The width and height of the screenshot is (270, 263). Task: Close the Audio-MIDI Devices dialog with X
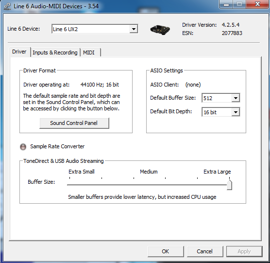[257, 4]
